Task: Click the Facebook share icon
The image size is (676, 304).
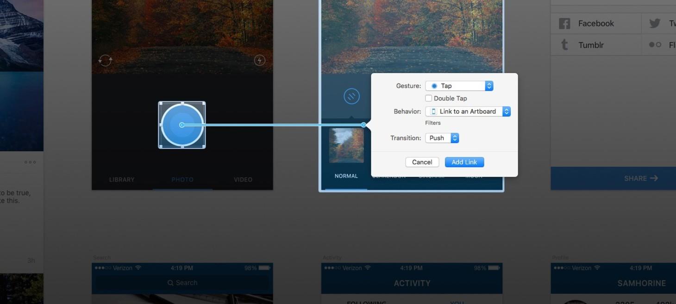Action: (564, 24)
